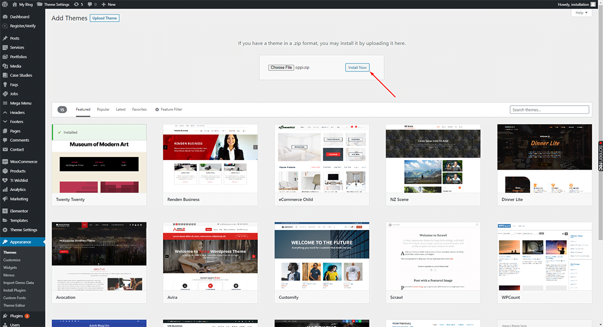Switch to the Latest themes tab
The height and width of the screenshot is (327, 603).
click(x=121, y=109)
